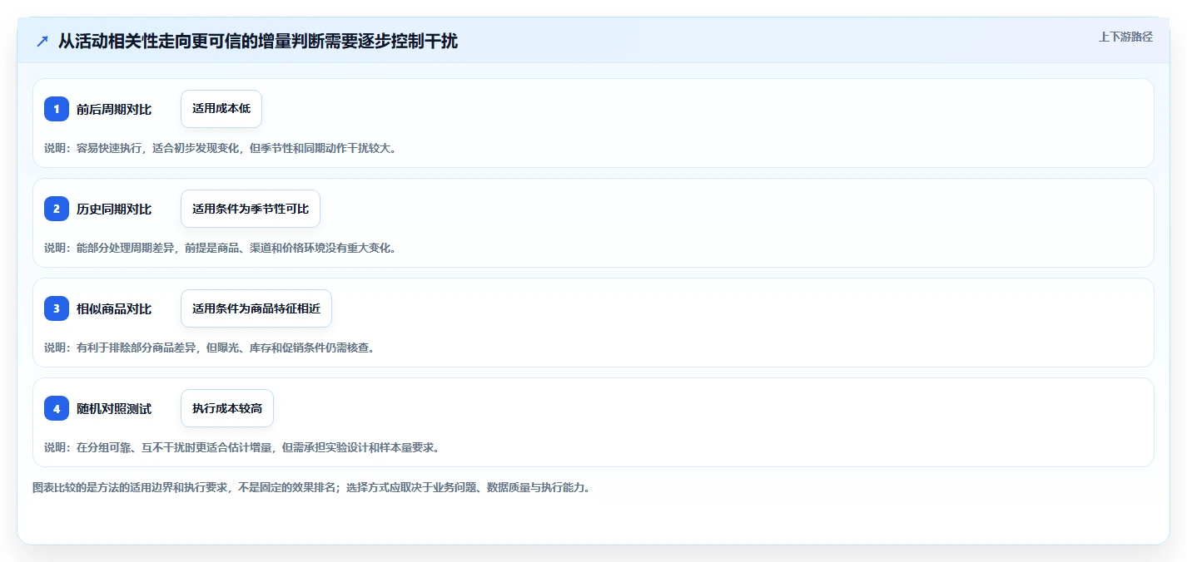Click the footnote starting 图表比较的是方法
The image size is (1187, 562).
coord(314,488)
